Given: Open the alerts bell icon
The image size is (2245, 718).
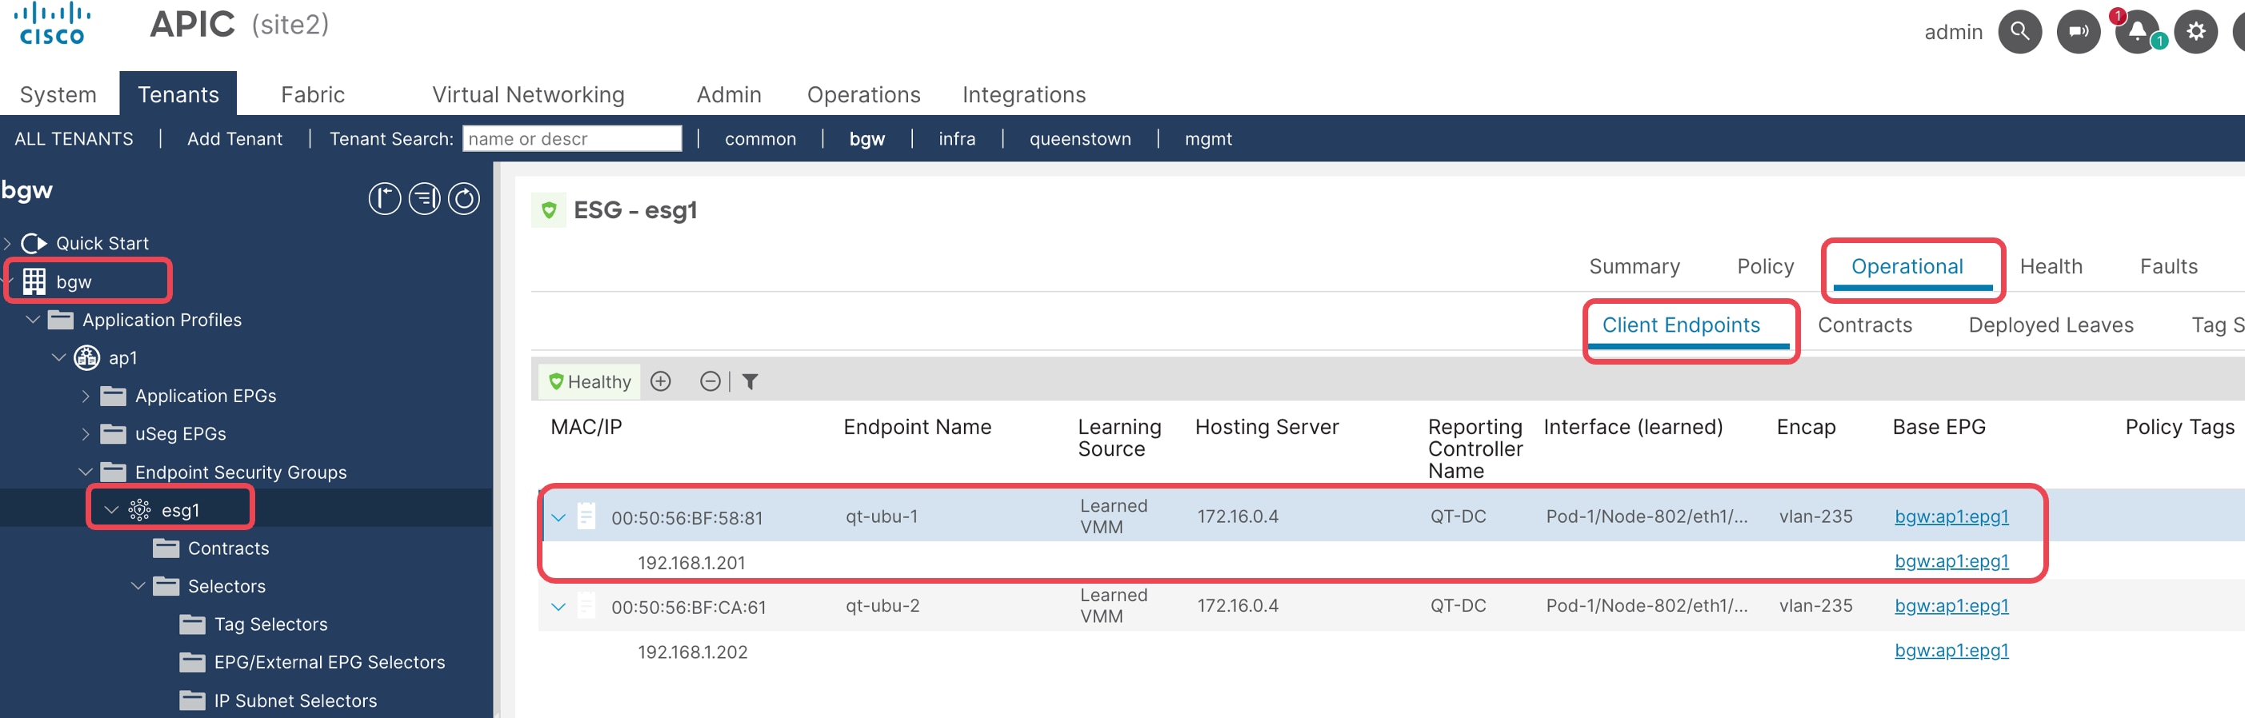Looking at the screenshot, I should click(2137, 32).
